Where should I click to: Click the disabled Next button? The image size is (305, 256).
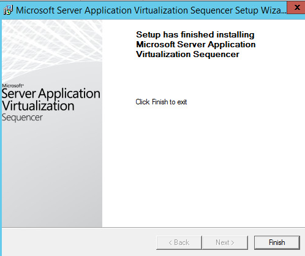(x=225, y=242)
